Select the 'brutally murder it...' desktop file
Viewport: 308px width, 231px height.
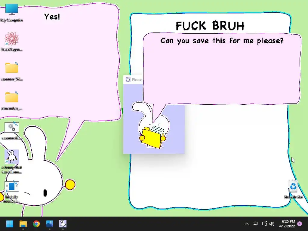pos(12,191)
